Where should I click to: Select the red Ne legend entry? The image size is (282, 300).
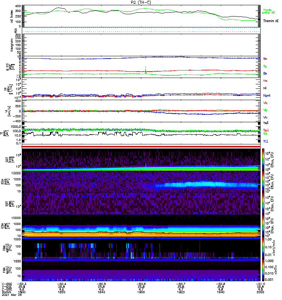pos(265,81)
